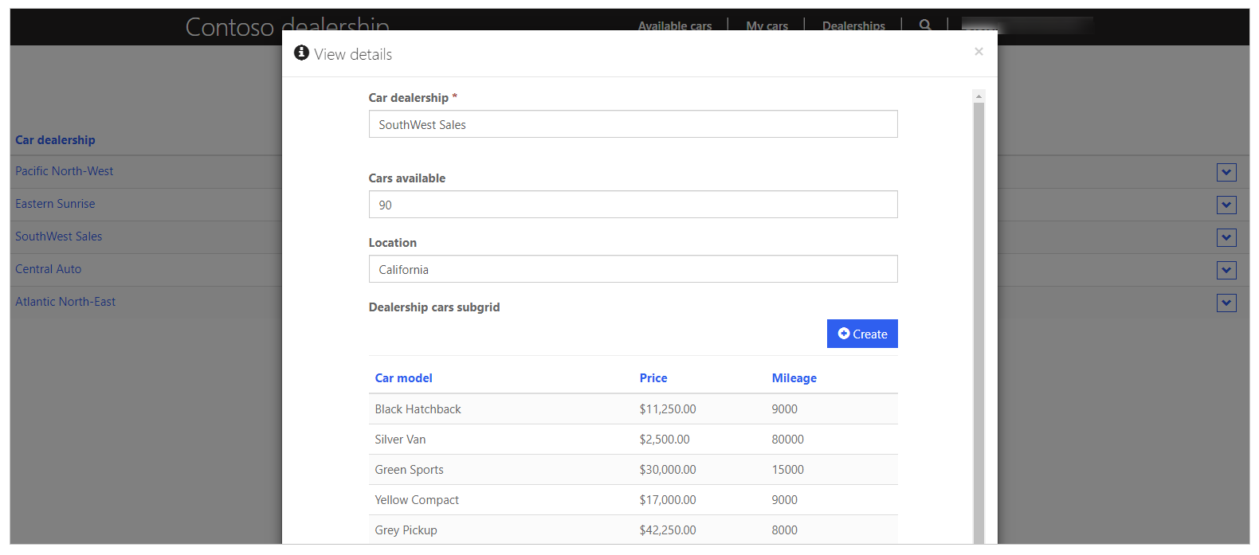Click the Cars available input field
Viewport: 1259px width, 555px height.
[x=633, y=205]
